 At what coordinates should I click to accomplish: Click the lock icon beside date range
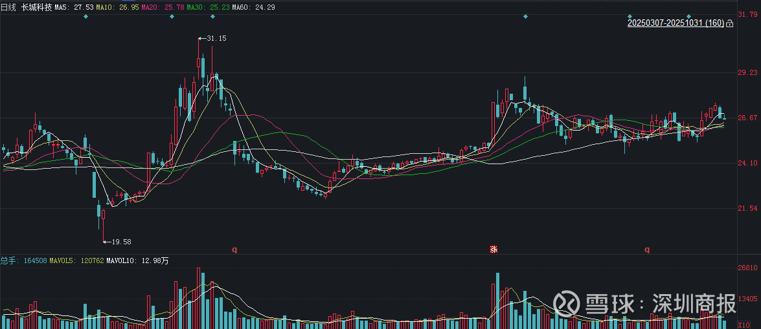coord(730,24)
